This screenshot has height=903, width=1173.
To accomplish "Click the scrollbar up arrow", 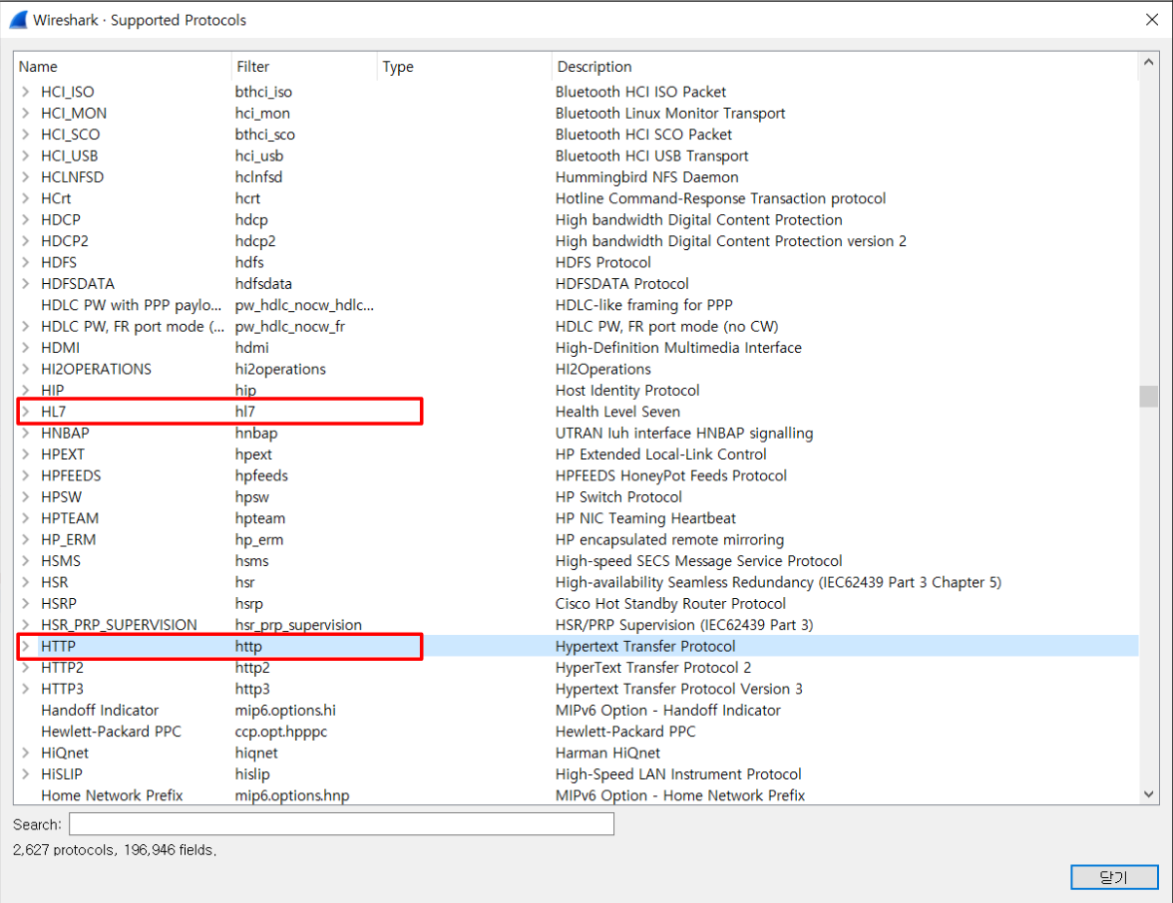I will point(1148,64).
